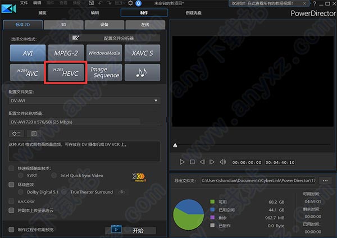This screenshot has width=337, height=238.
Task: Click the blue film play icon beside 开始
Action: tap(116, 229)
